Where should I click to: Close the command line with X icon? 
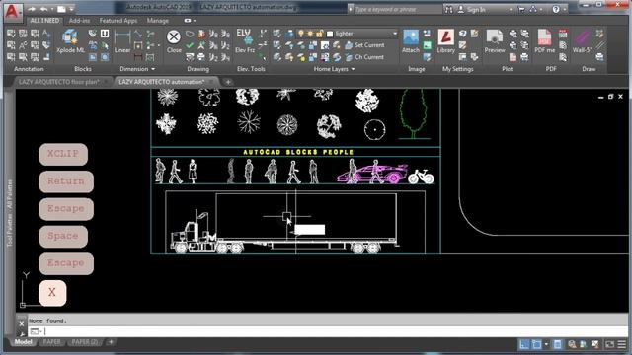pos(22,324)
